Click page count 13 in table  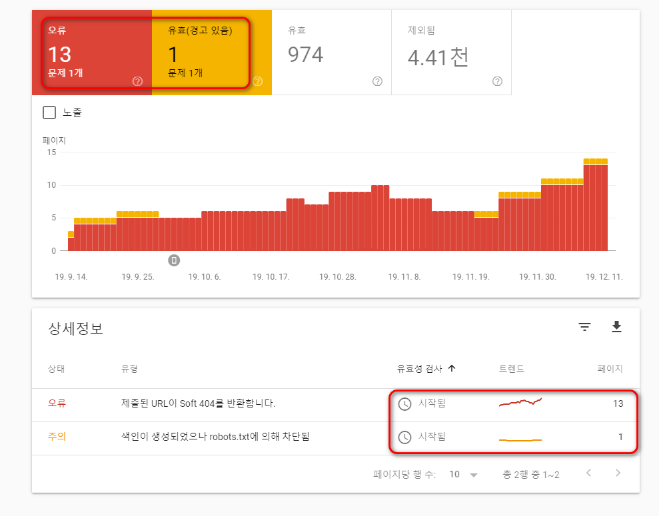618,404
